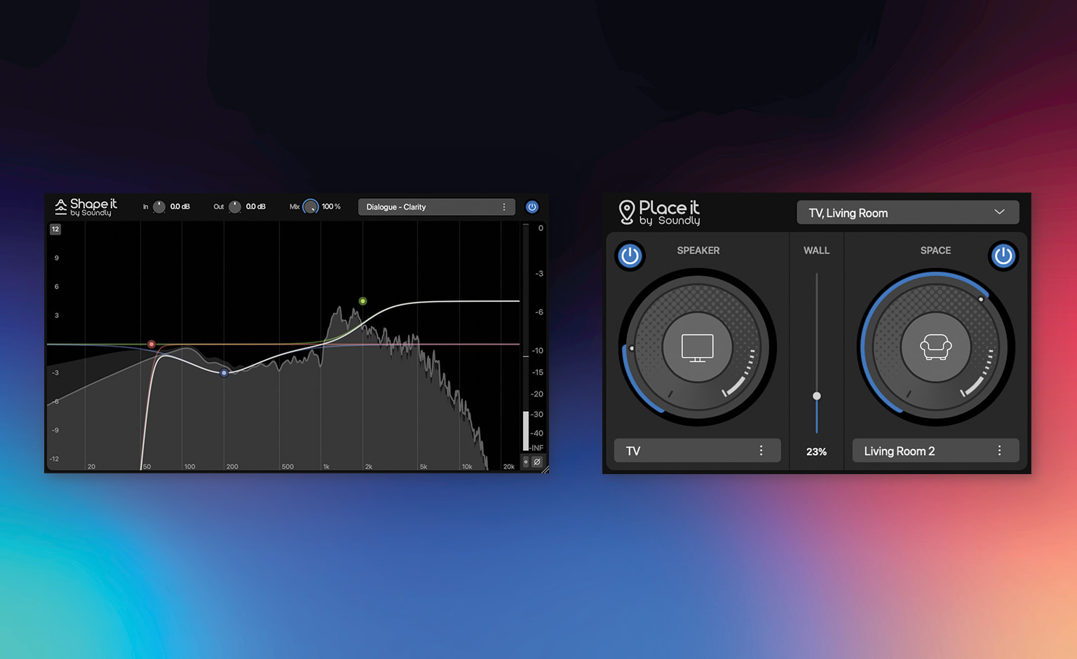Toggle the Shape it plugin power button
The height and width of the screenshot is (659, 1077).
pos(532,207)
